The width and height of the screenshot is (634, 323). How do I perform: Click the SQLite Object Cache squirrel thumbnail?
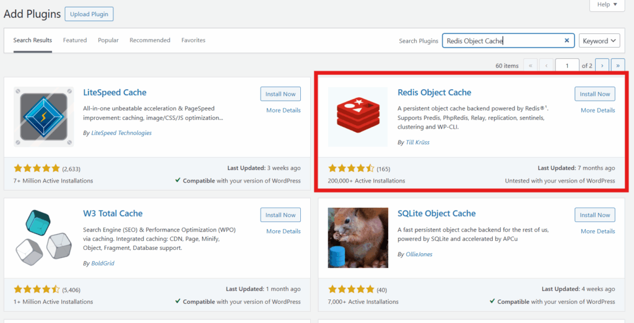click(358, 237)
